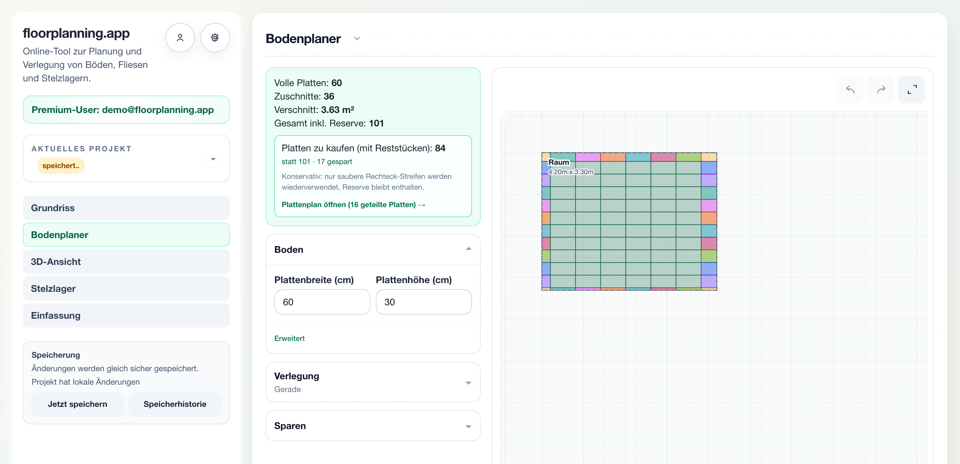Click the Projekt hat lokale Änderungen text

[x=86, y=382]
